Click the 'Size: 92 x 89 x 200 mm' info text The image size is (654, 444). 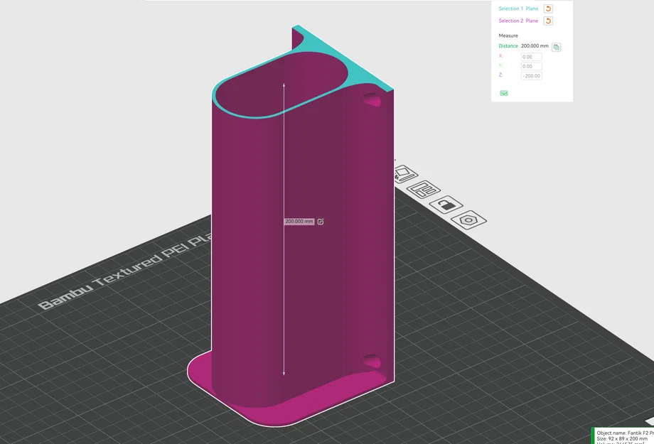pyautogui.click(x=622, y=438)
